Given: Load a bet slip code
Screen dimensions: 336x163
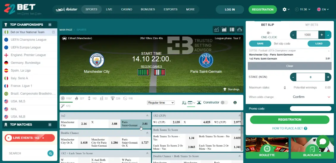Looking at the screenshot, I should [319, 43].
